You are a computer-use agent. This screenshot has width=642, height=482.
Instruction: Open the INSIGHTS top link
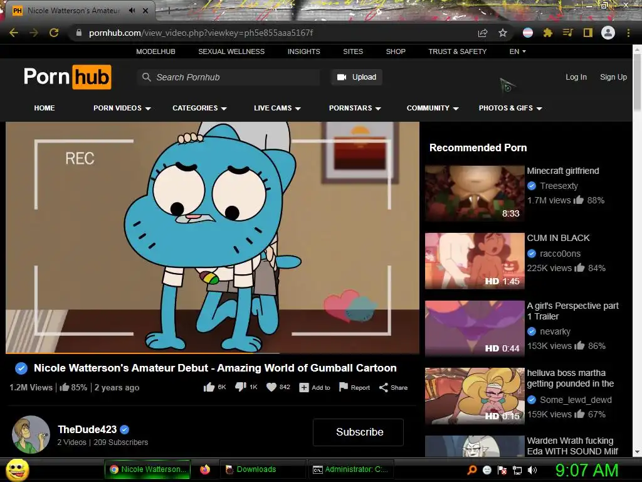304,51
